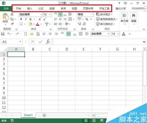Save workbook from the quick access toolbar
Image resolution: width=147 pixels, height=123 pixels.
pyautogui.click(x=3, y=34)
